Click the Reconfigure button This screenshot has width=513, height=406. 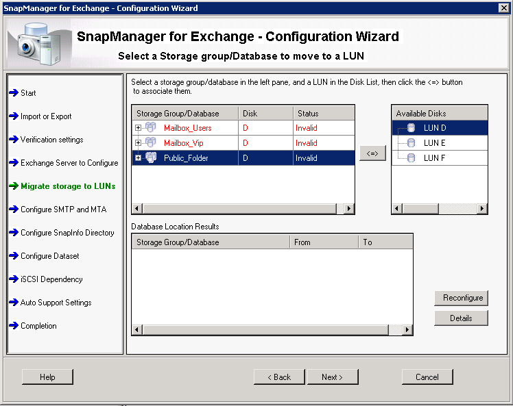(x=461, y=298)
